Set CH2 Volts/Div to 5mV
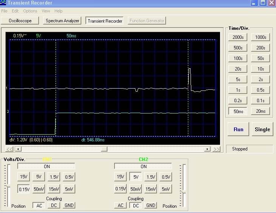This screenshot has height=213, width=276. click(166, 189)
